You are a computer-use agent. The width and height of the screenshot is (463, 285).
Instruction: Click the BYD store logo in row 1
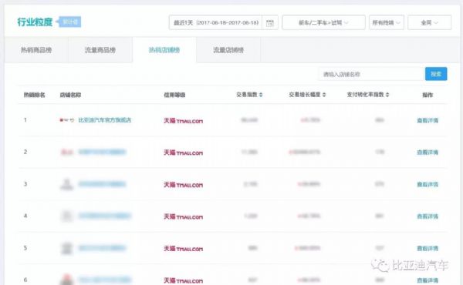pos(67,120)
